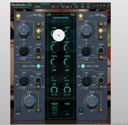
Task: Click the VARI knob
Action: pos(67,109)
